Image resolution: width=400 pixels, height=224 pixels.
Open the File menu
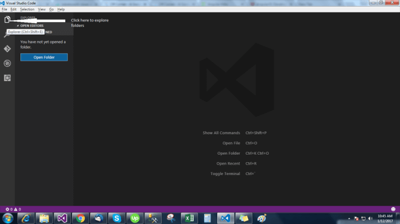(x=4, y=9)
